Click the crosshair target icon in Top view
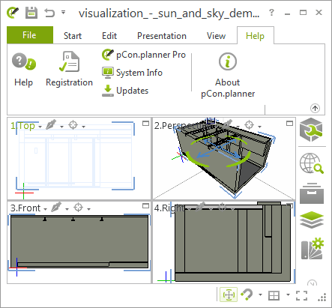The image size is (332, 308). [73, 124]
